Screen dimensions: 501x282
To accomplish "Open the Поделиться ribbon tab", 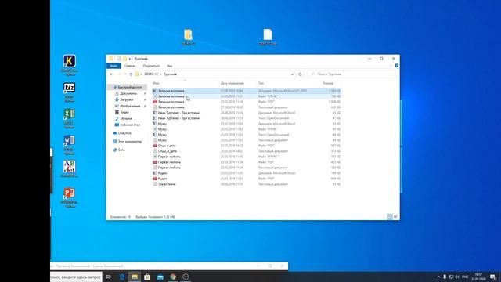I will [x=151, y=66].
